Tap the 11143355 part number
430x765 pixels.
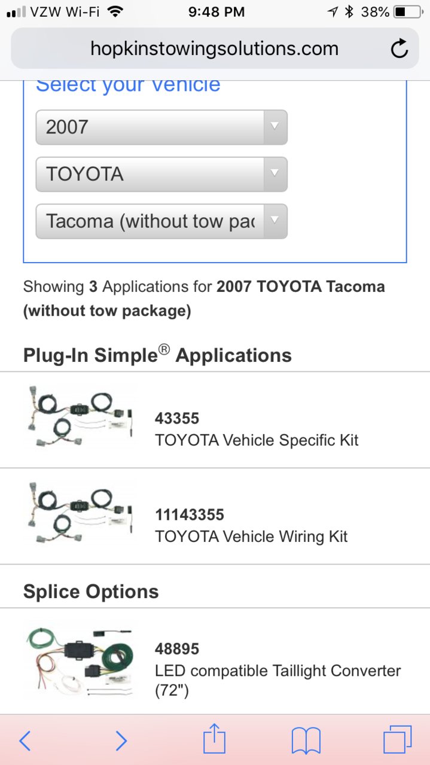click(190, 514)
